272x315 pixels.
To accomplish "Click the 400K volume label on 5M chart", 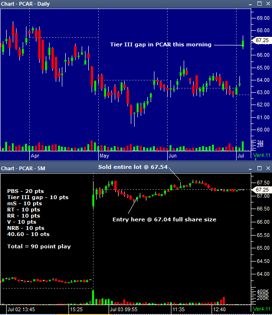I will [263, 291].
